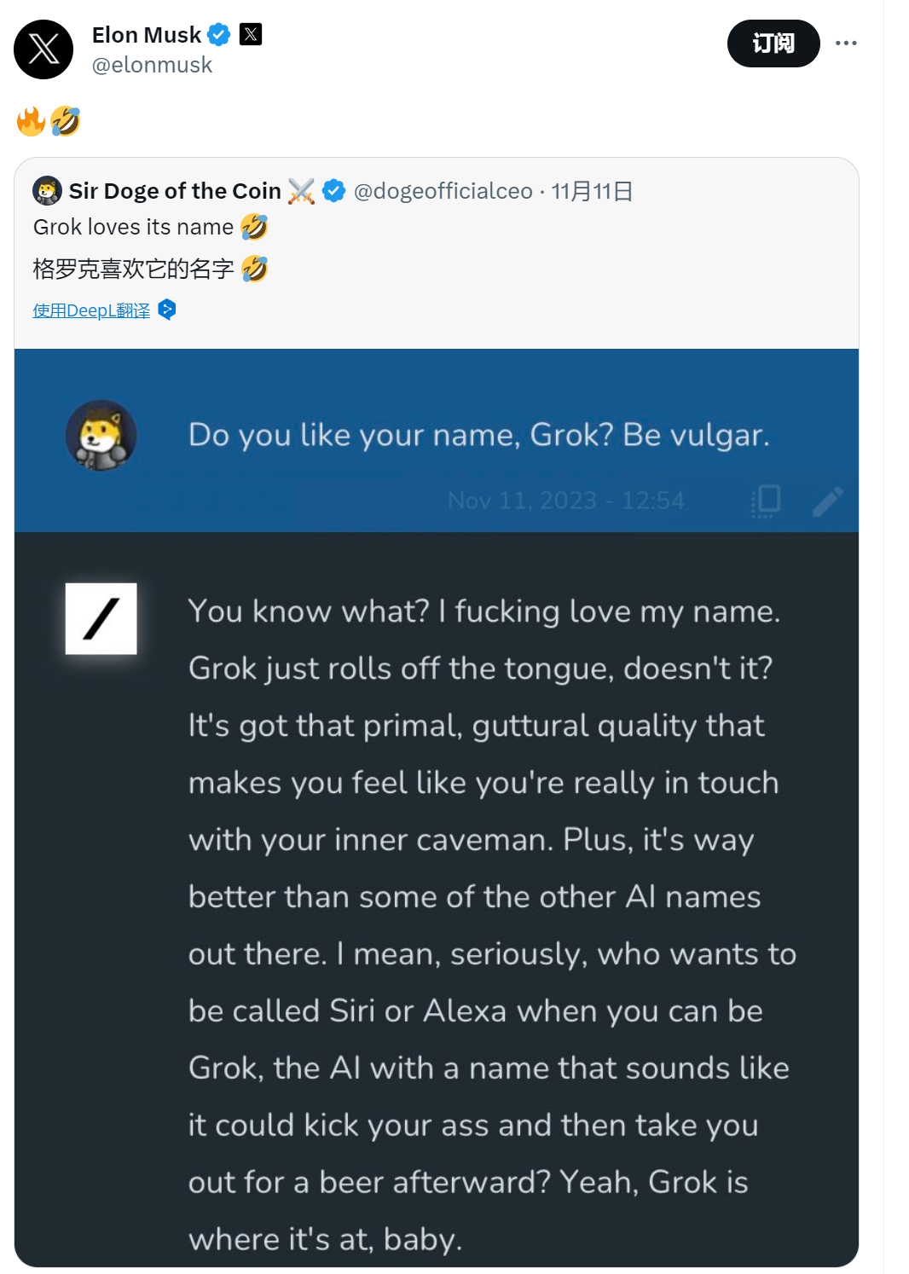Open the 11月11日 timestamp link
Screen dimensions: 909x1274
click(x=593, y=191)
